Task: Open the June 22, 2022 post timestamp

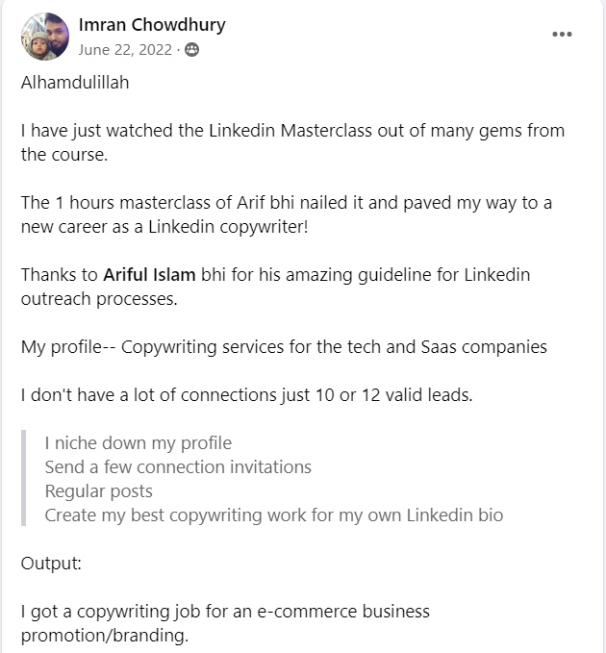Action: click(x=126, y=50)
